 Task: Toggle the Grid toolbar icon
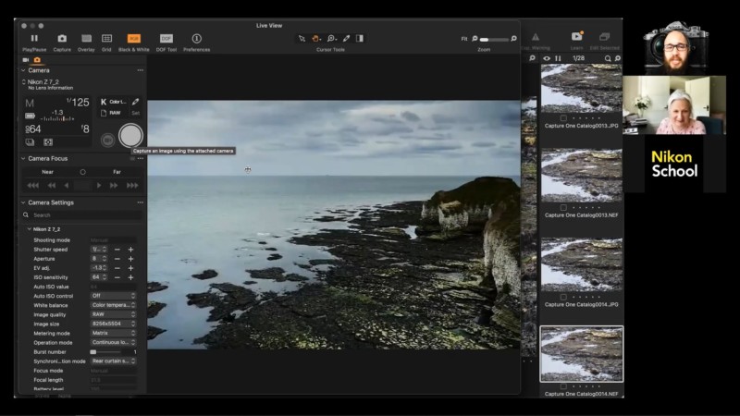pyautogui.click(x=106, y=38)
